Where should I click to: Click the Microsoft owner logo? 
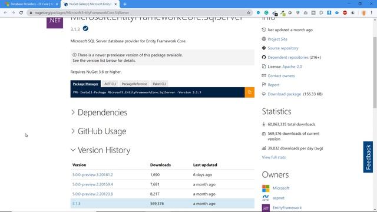266,188
